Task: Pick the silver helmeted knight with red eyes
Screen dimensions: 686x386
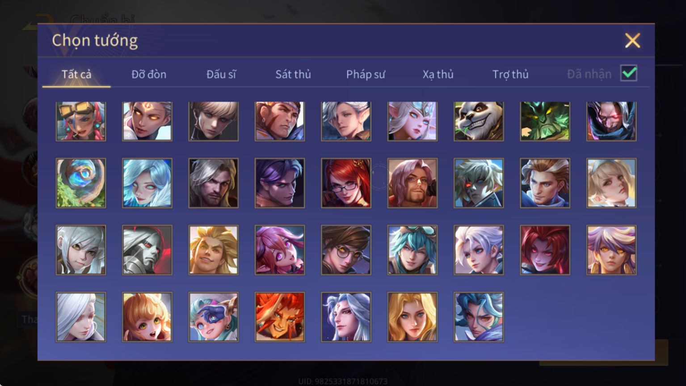Action: (x=147, y=250)
